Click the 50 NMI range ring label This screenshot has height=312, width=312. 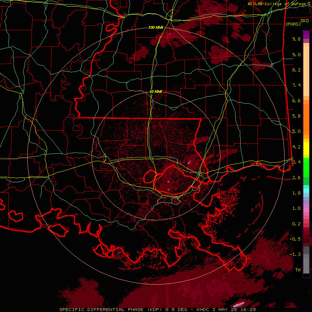156,92
